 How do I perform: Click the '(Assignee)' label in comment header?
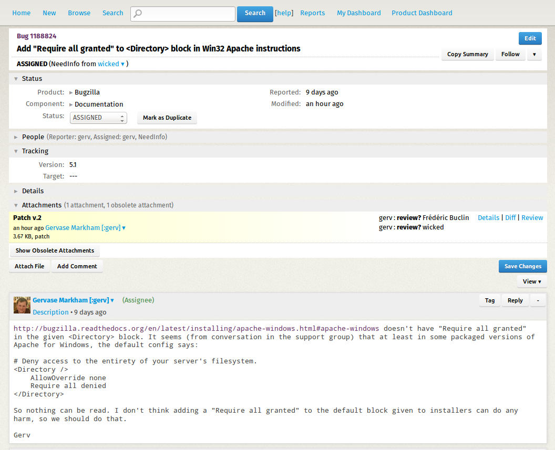138,300
